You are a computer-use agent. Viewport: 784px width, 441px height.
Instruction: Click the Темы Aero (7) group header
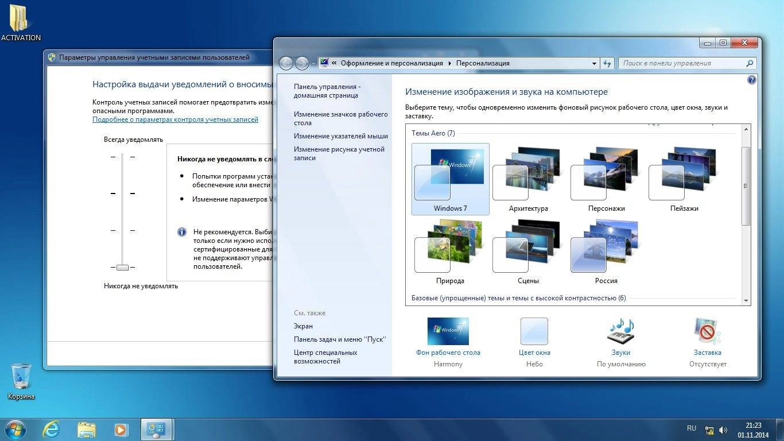[433, 133]
